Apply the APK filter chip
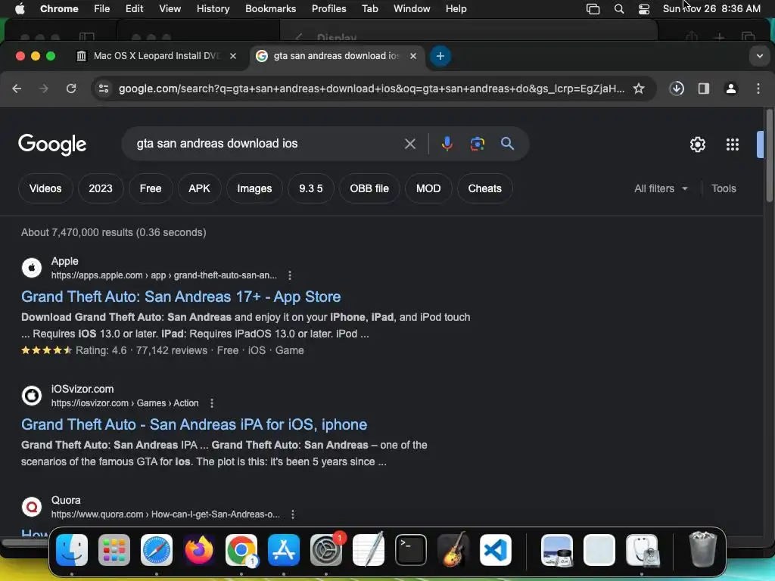The width and height of the screenshot is (775, 581). 199,188
